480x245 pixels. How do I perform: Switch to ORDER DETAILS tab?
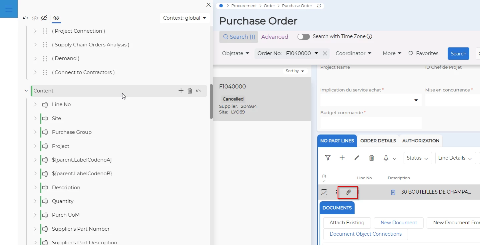(x=378, y=141)
